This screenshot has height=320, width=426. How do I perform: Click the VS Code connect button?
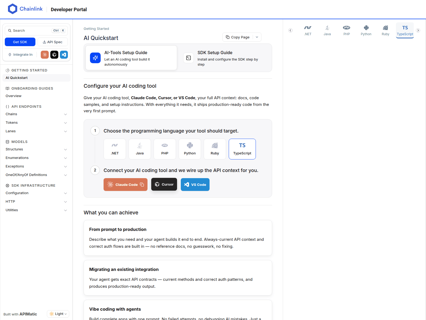pyautogui.click(x=195, y=185)
